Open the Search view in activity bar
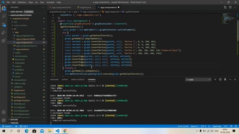Image resolution: width=239 pixels, height=134 pixels. tap(4, 16)
